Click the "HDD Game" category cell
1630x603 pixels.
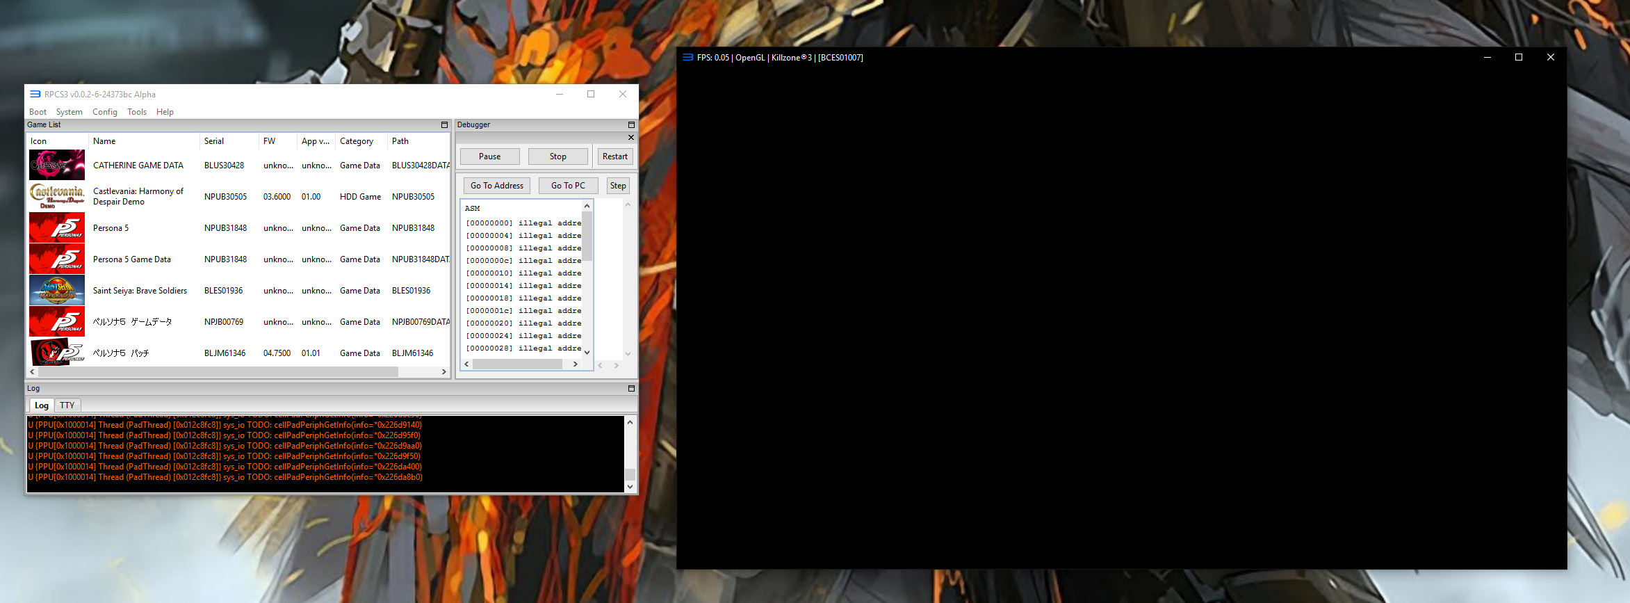pyautogui.click(x=360, y=197)
